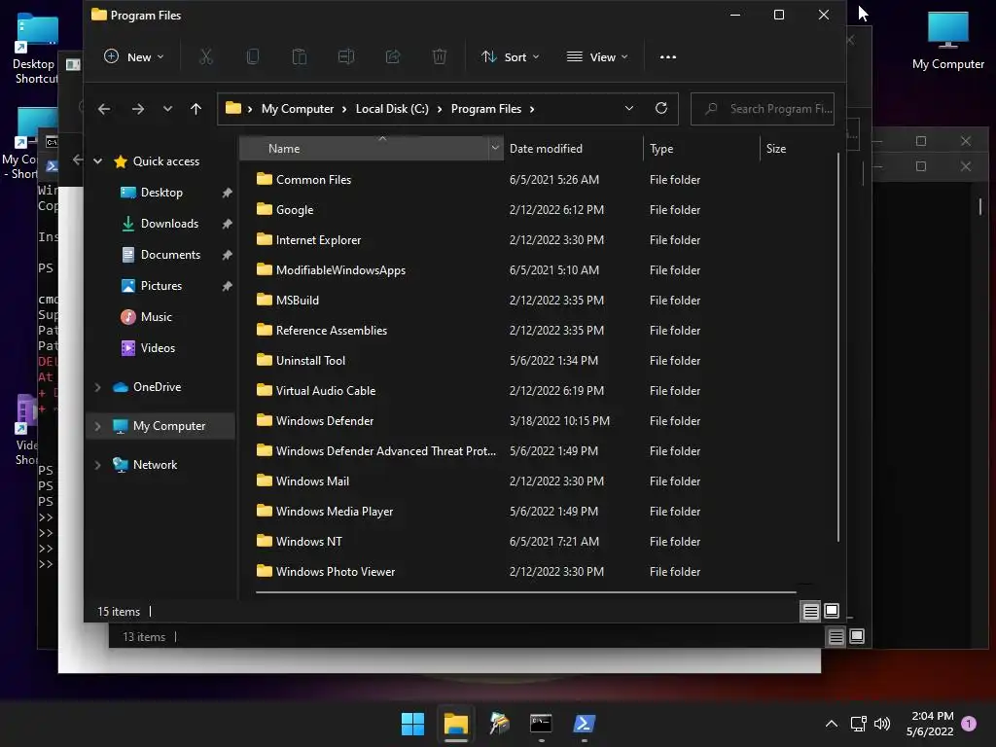996x747 pixels.
Task: Click the notification badge in taskbar
Action: coord(969,724)
